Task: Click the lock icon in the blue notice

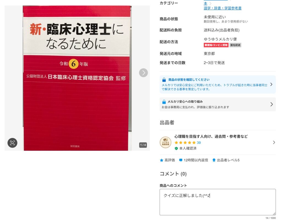Action: [164, 80]
